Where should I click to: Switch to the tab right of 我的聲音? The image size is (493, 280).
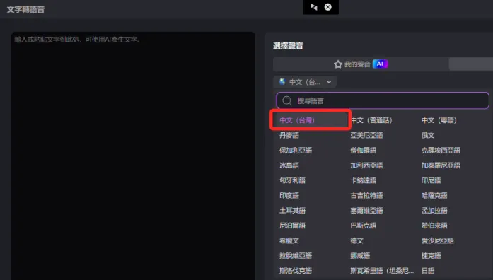pyautogui.click(x=470, y=64)
